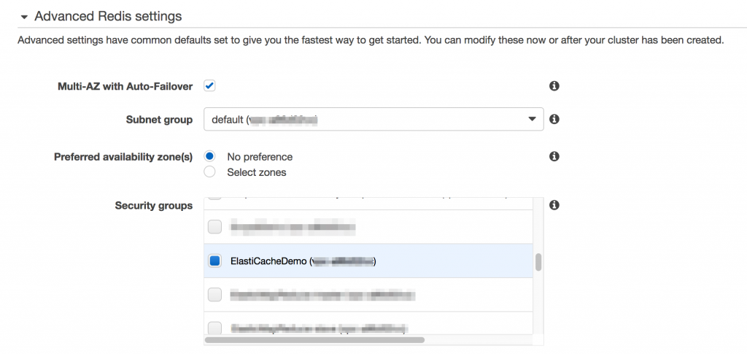Choose the Select zones radio option
The height and width of the screenshot is (354, 747).
click(x=210, y=172)
